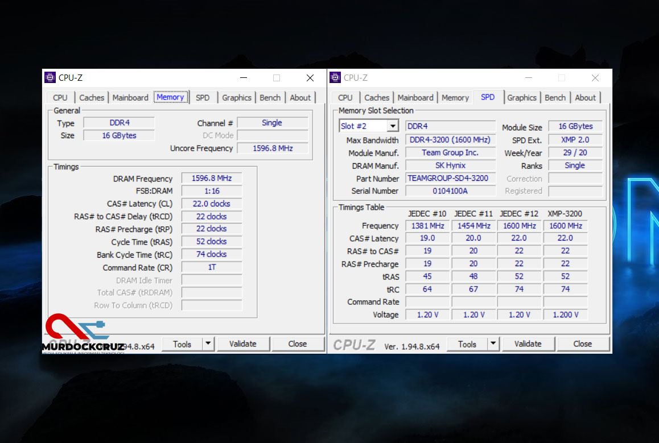Expand Tools dropdown arrow in right window
The width and height of the screenshot is (659, 443).
(x=493, y=344)
